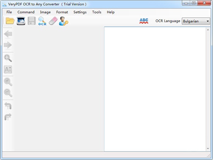Open the File menu
The width and height of the screenshot is (213, 160).
click(9, 12)
